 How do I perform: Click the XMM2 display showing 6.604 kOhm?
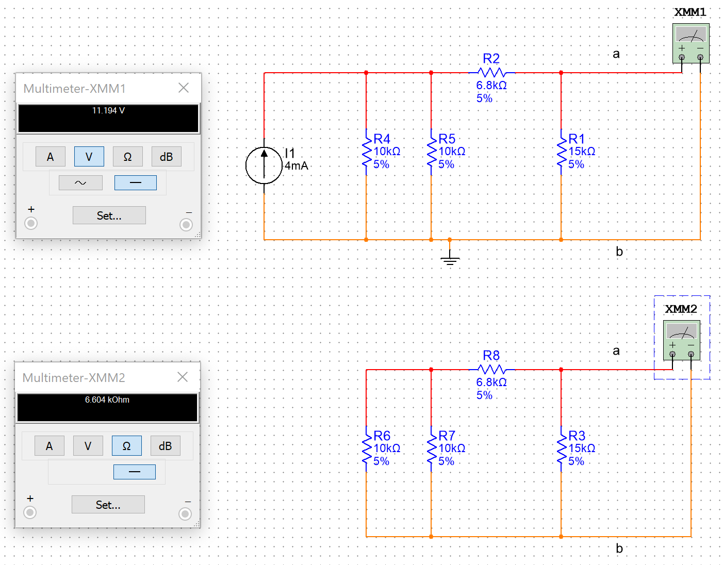click(x=107, y=408)
